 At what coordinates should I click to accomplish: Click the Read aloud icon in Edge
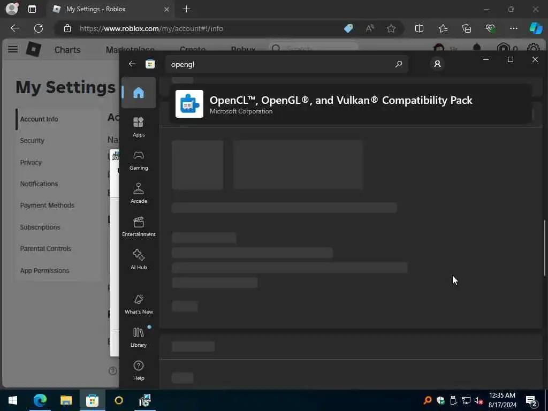pyautogui.click(x=370, y=28)
